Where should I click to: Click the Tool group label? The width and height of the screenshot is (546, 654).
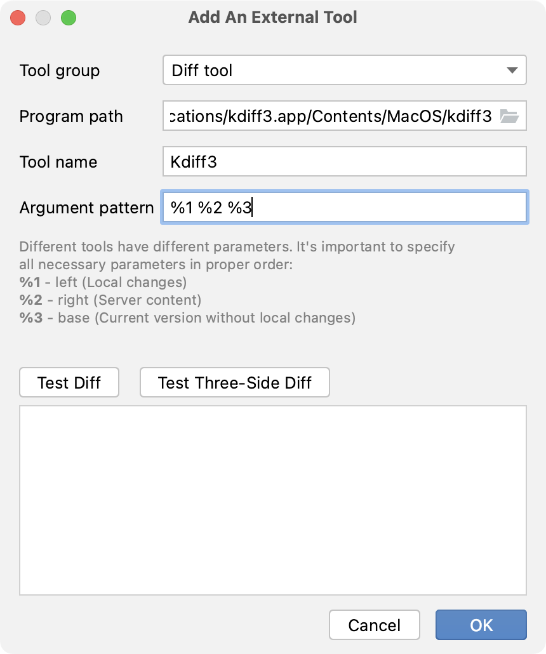pos(60,71)
